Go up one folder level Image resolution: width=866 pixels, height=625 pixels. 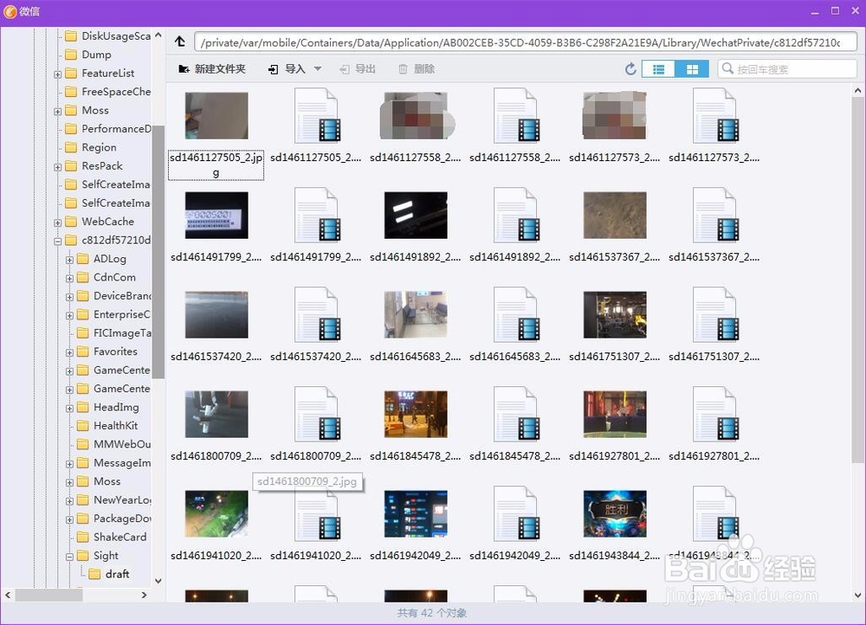pyautogui.click(x=180, y=42)
